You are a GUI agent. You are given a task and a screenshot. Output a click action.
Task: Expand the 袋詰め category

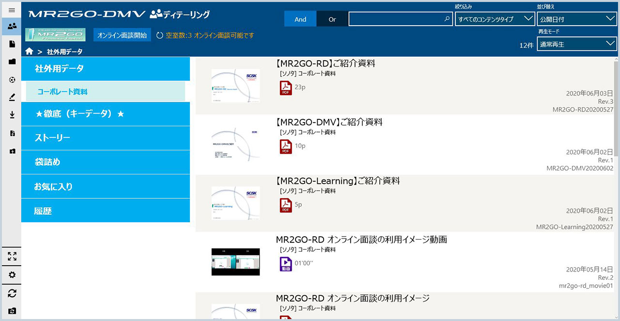click(106, 162)
